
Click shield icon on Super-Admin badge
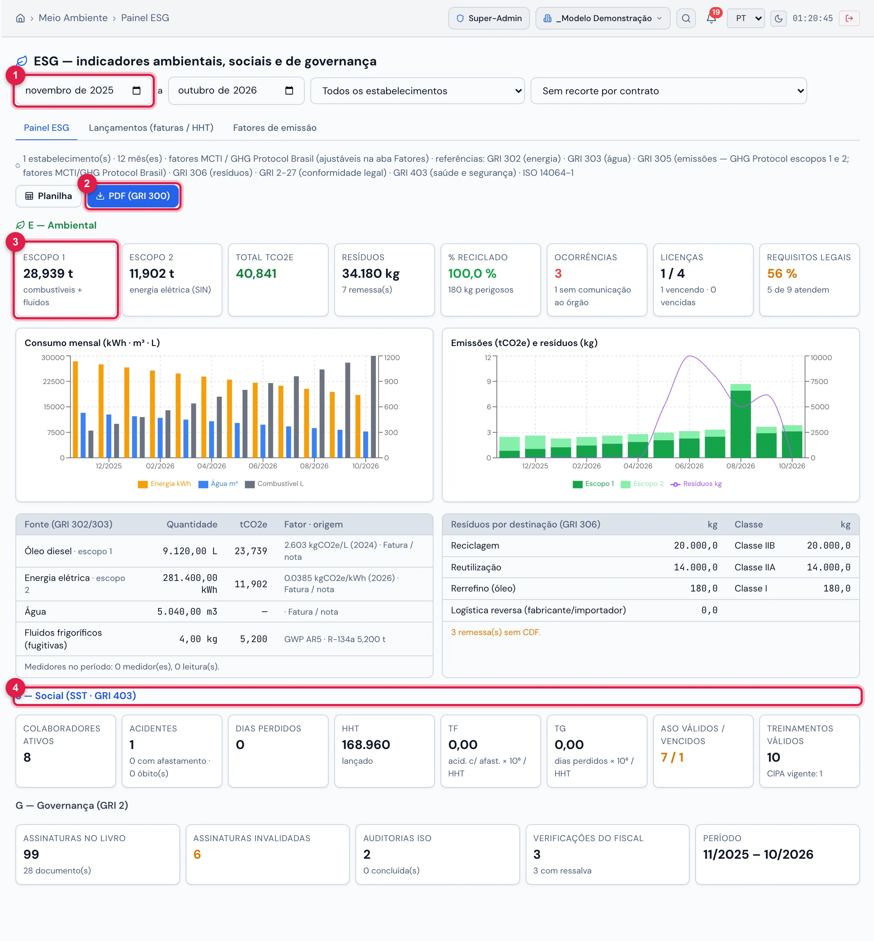pyautogui.click(x=460, y=18)
